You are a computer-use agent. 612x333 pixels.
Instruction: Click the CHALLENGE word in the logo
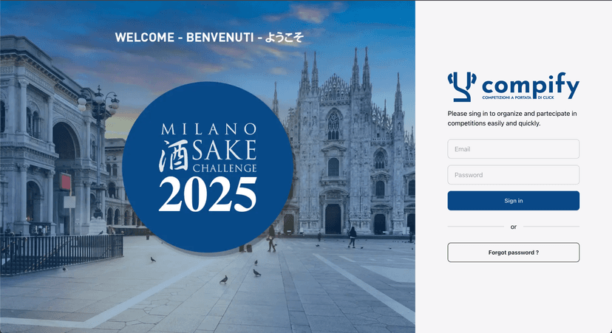[225, 168]
